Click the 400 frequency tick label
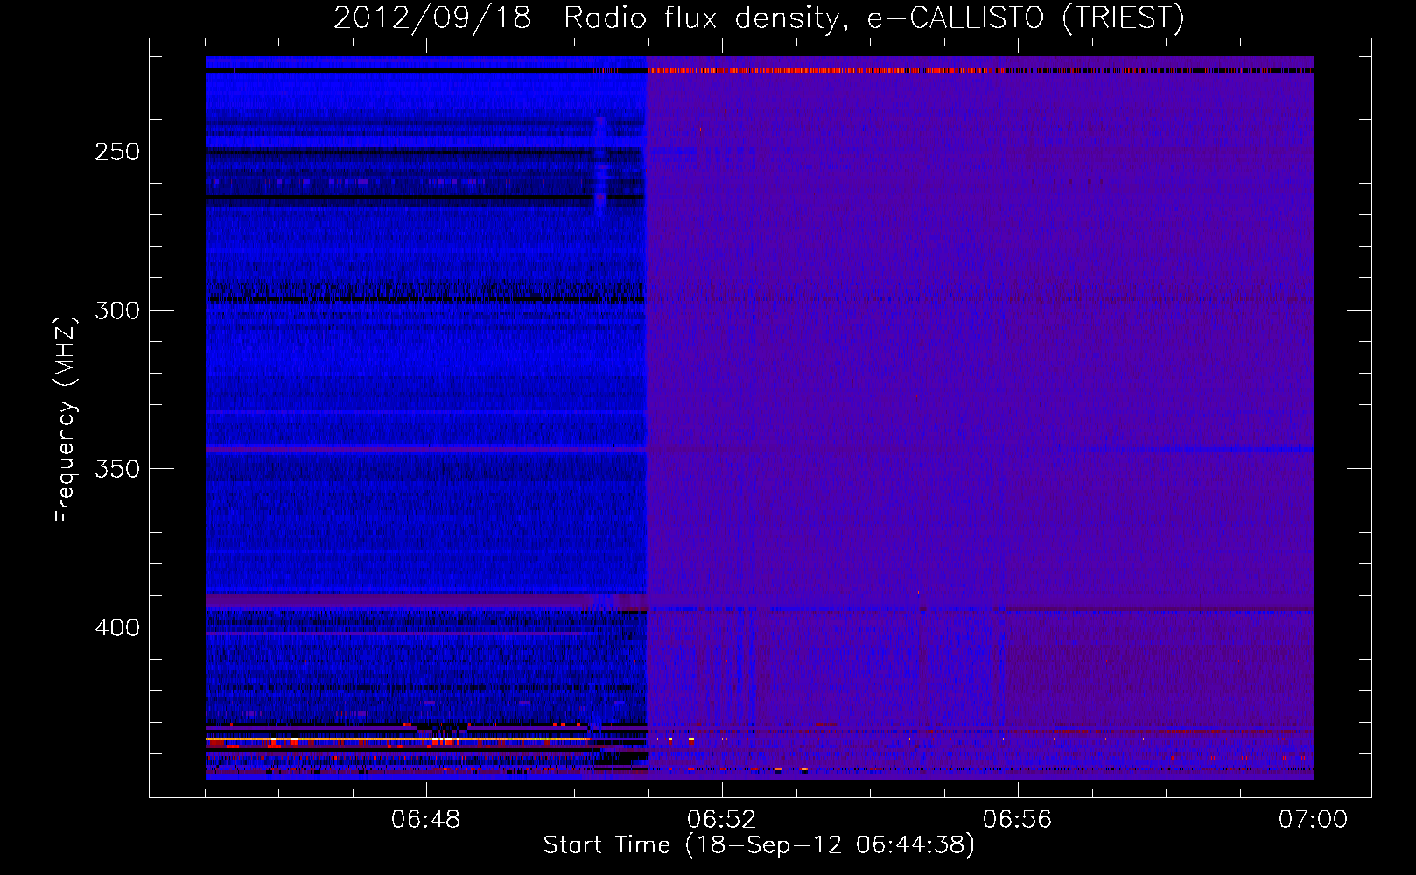The image size is (1416, 875). pyautogui.click(x=117, y=627)
